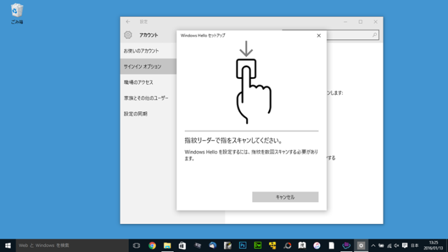The height and width of the screenshot is (252, 448).
Task: Open Task View from the taskbar
Action: (x=136, y=245)
